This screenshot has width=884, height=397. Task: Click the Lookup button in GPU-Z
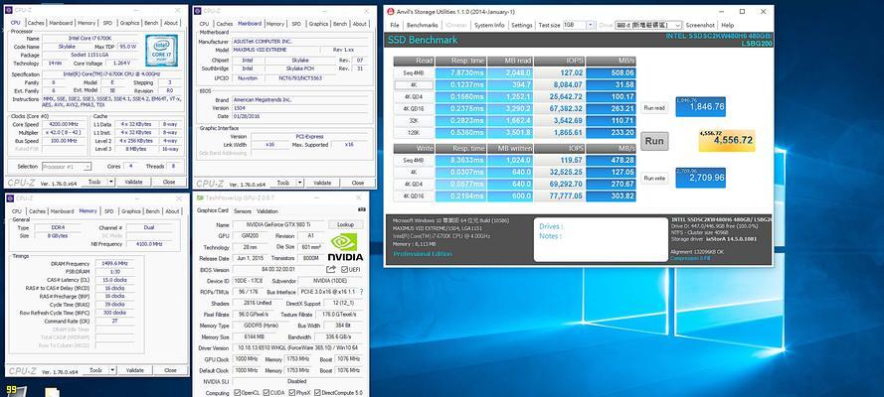click(346, 224)
